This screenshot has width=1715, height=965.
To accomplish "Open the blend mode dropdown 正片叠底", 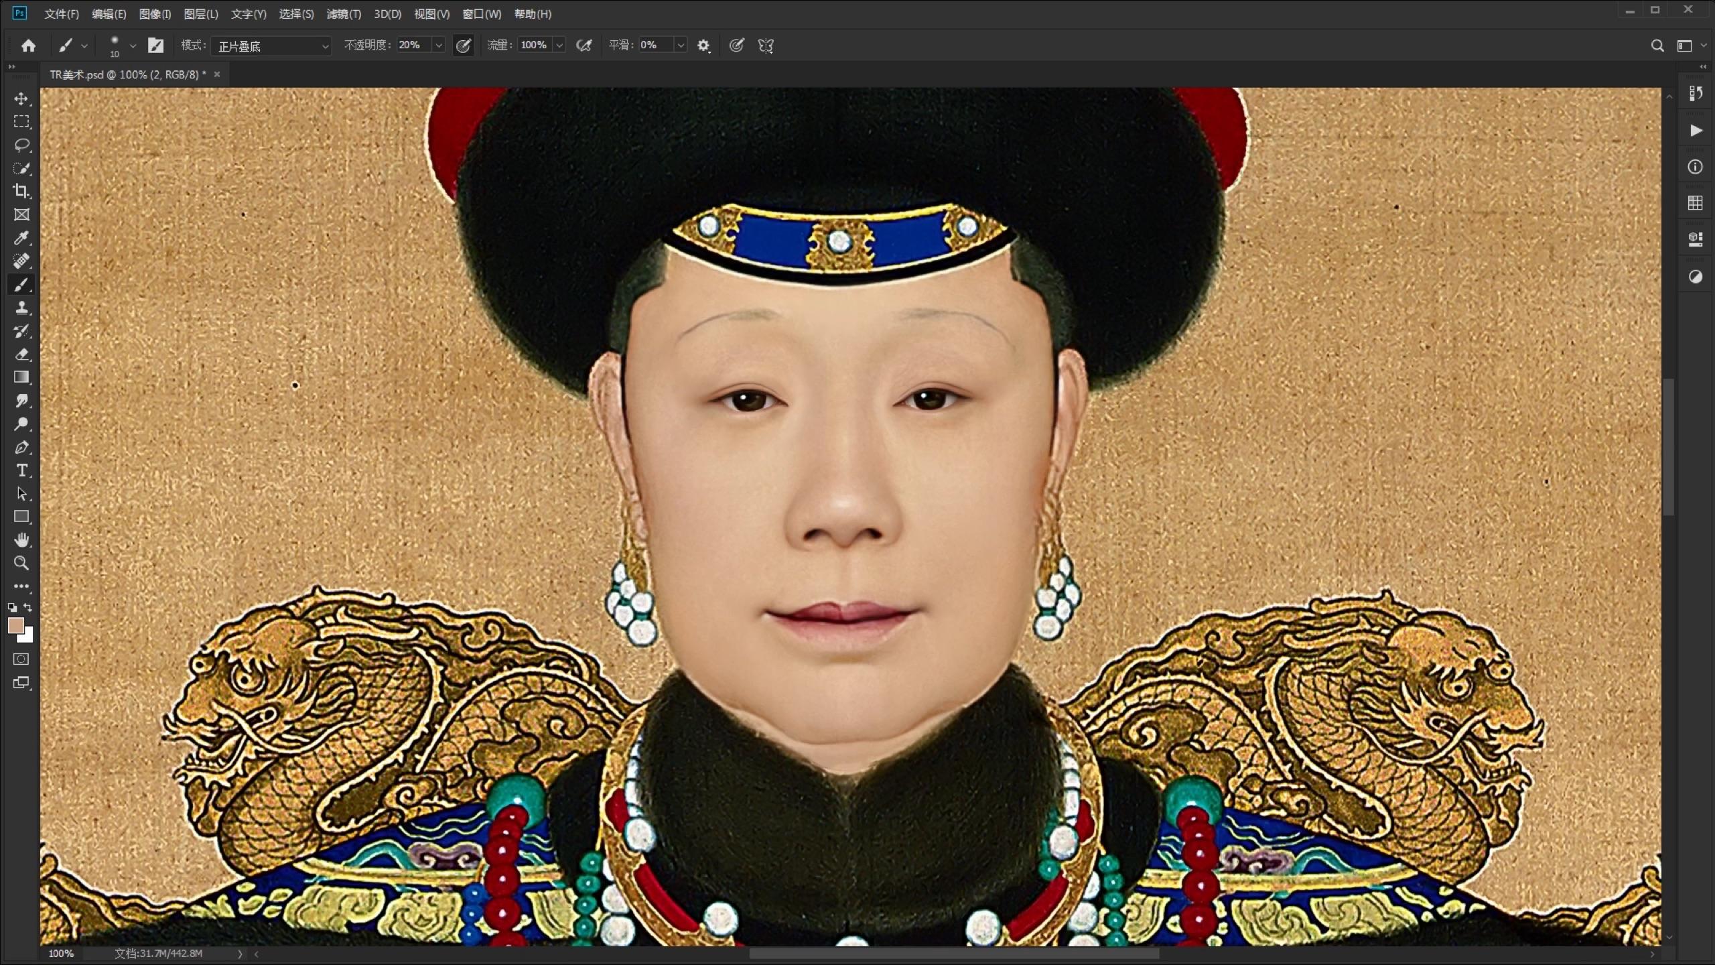I will [x=271, y=46].
